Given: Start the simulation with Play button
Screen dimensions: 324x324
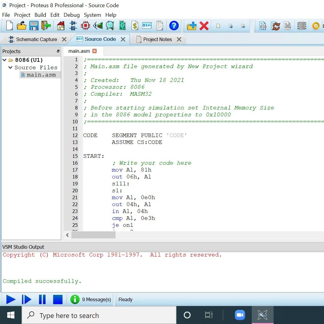Looking at the screenshot, I should pos(11,299).
